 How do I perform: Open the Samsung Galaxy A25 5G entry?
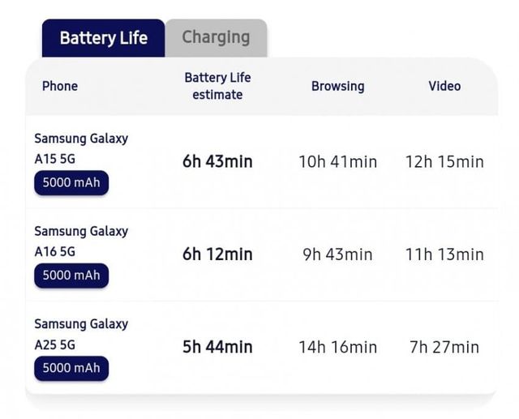tap(81, 334)
